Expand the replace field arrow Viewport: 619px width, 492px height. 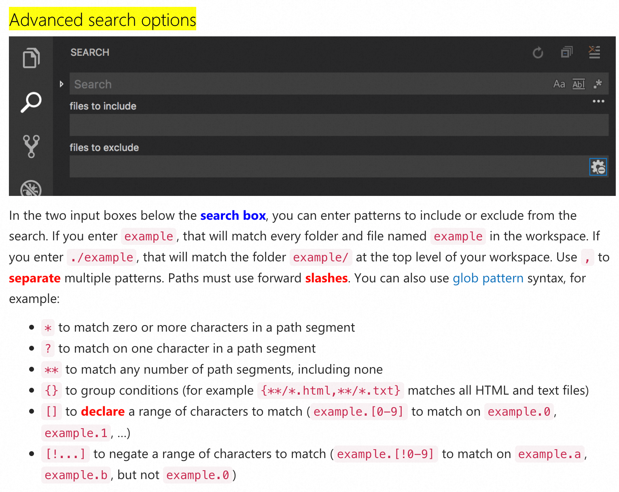[61, 84]
